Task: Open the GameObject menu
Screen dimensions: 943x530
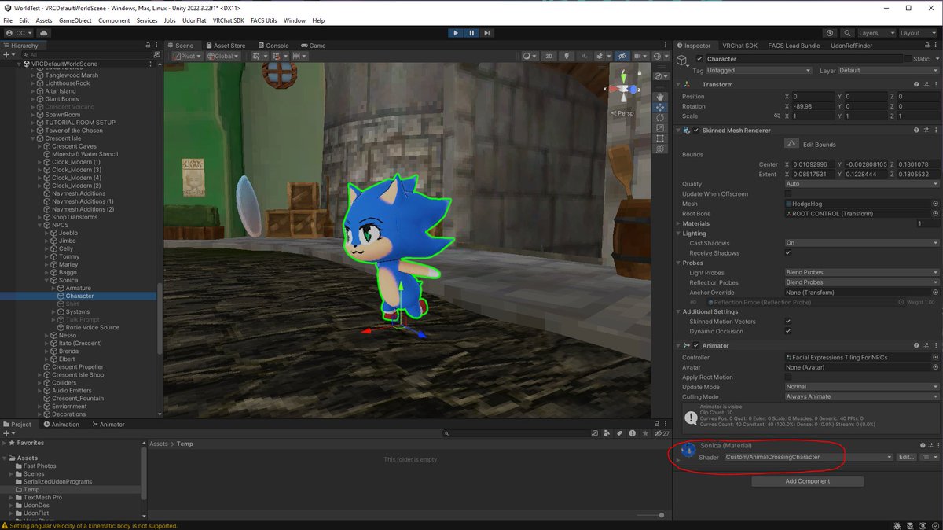Action: click(x=75, y=20)
